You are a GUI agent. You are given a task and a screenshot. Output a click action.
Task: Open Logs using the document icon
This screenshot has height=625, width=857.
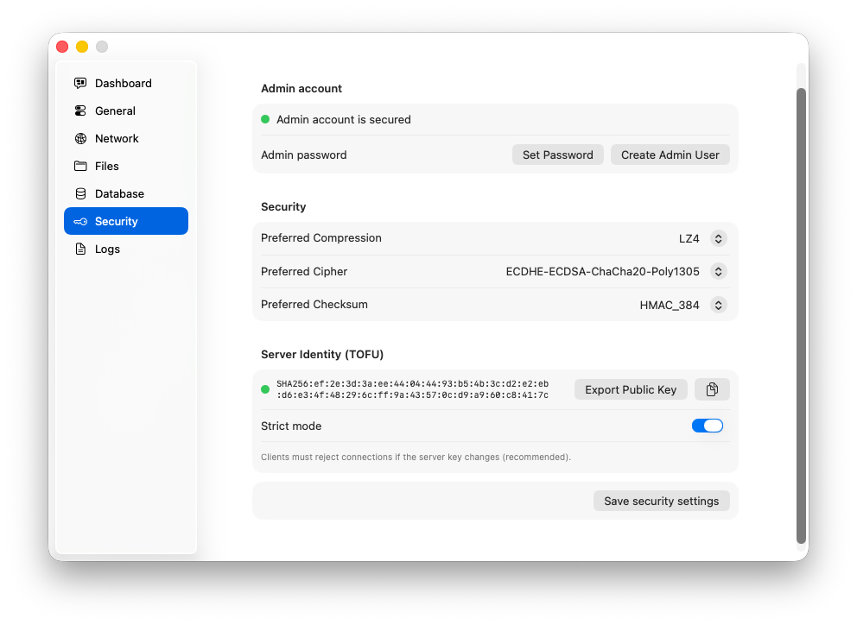coord(81,249)
